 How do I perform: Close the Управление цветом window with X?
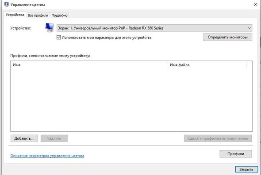pyautogui.click(x=256, y=4)
